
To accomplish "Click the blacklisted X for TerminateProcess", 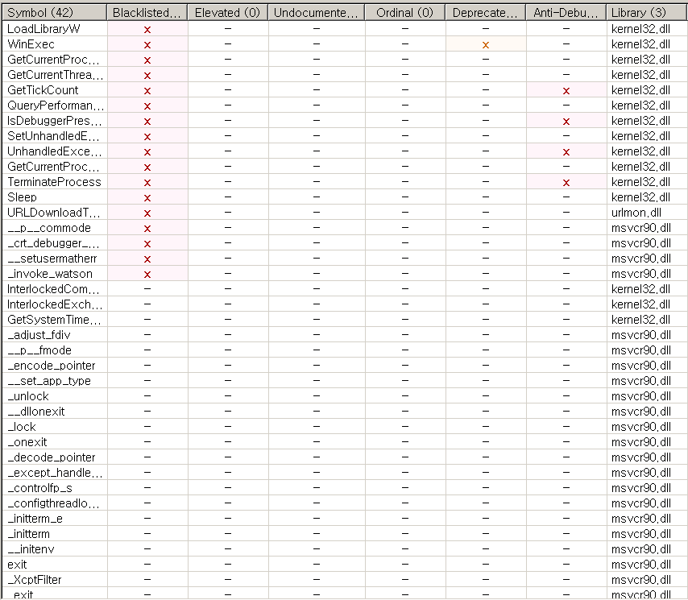I will [147, 183].
